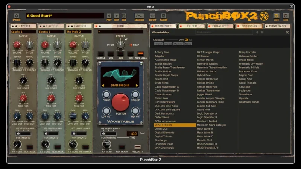Toggle the Kick pitch lock padlock icon

tap(126, 39)
